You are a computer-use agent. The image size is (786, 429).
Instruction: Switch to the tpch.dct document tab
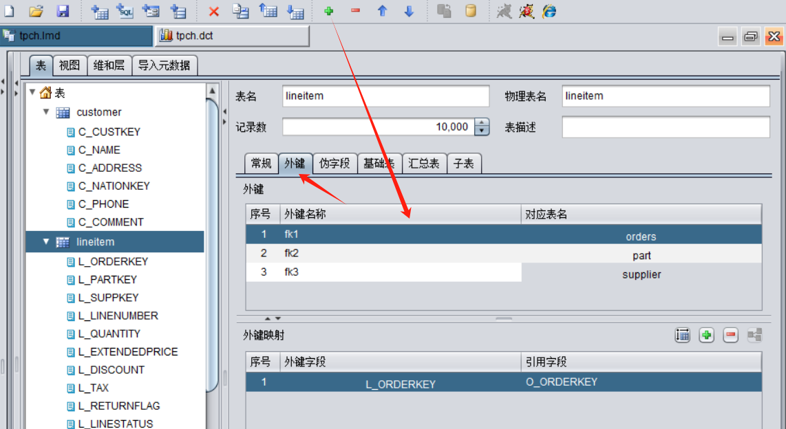[x=232, y=36]
